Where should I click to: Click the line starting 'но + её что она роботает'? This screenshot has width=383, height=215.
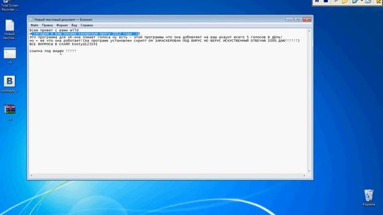click(165, 41)
